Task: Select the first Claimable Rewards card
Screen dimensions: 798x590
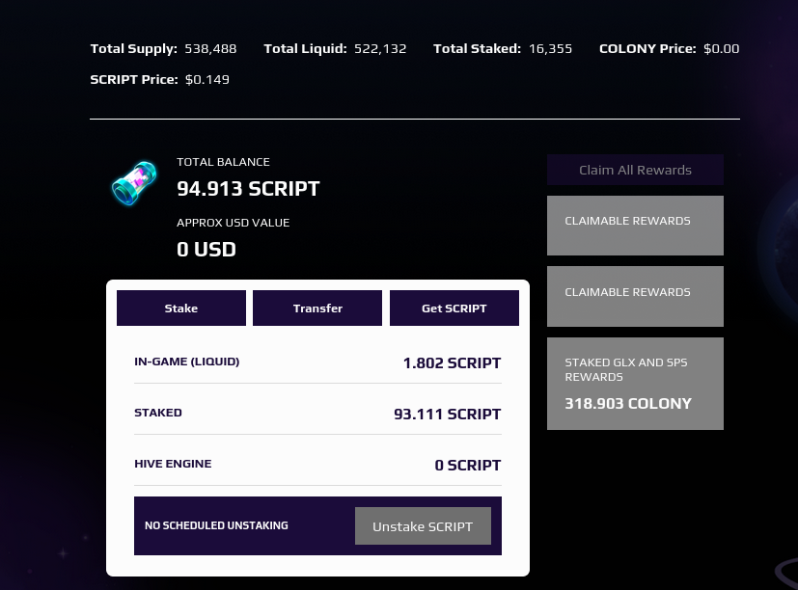Action: tap(635, 226)
